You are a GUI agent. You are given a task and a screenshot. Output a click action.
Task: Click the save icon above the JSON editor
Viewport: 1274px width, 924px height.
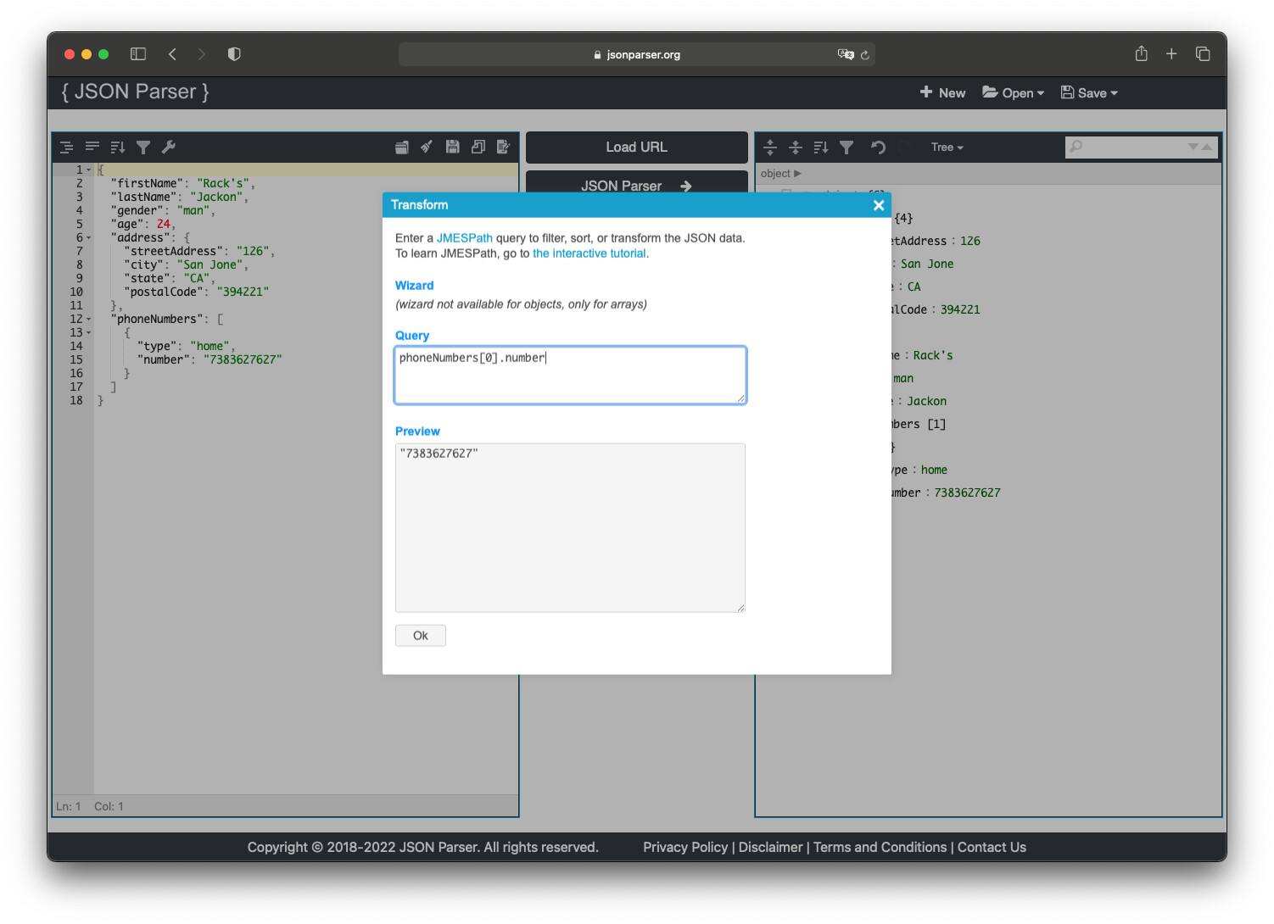tap(452, 147)
